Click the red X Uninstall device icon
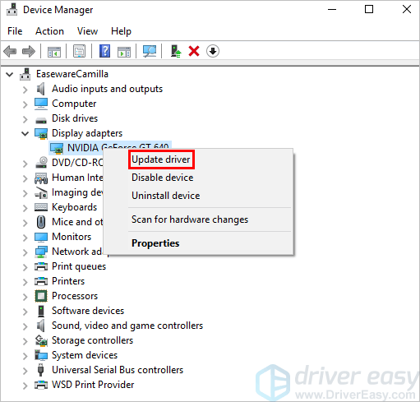420x402 pixels. click(194, 51)
